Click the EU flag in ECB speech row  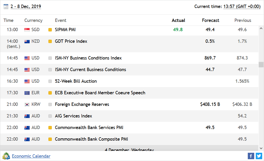click(x=27, y=93)
